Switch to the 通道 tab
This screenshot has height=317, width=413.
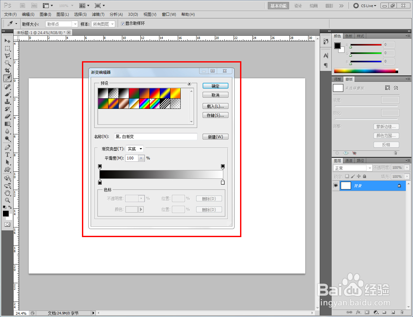(x=349, y=161)
